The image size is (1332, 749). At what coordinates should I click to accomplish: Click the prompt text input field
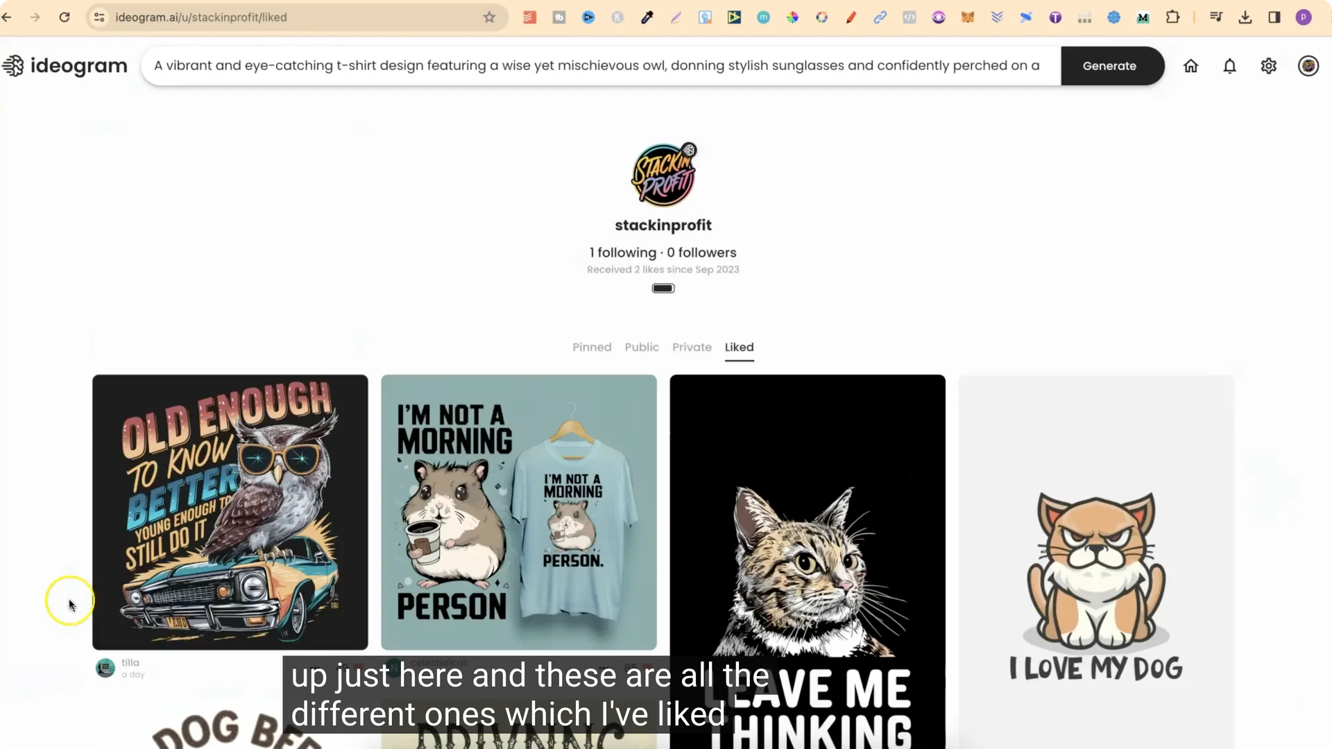[597, 66]
